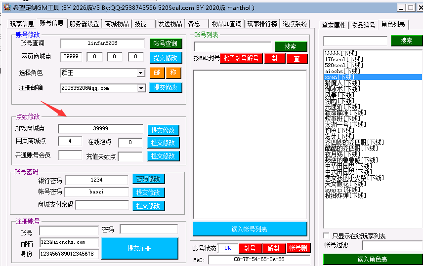This screenshot has width=423, height=266.
Task: View the 玩家排行榜 tab
Action: [262, 24]
